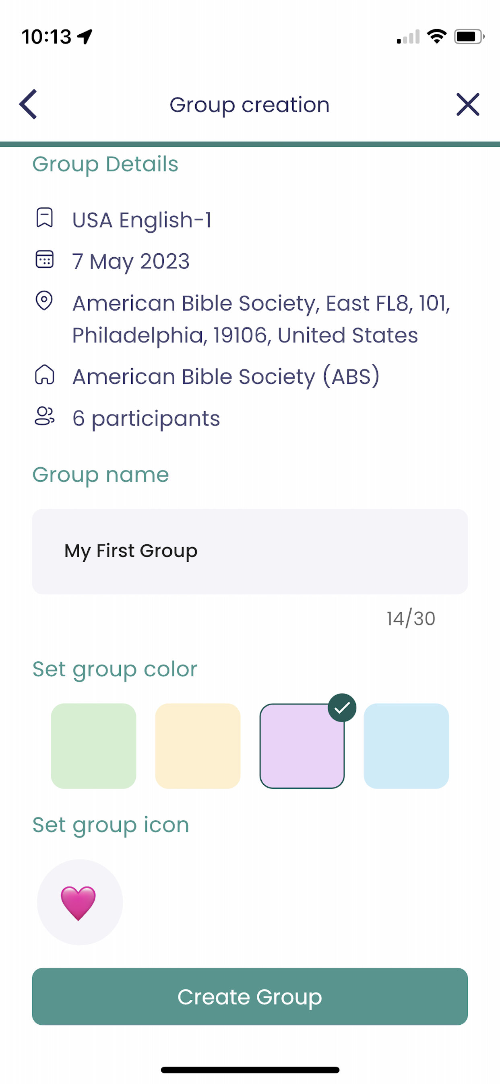Viewport: 500px width, 1084px height.
Task: Tap the participants people icon
Action: pyautogui.click(x=45, y=416)
